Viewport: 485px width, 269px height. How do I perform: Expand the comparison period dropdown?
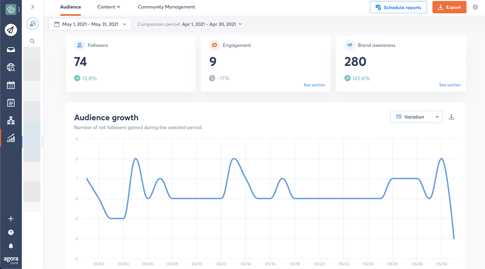click(x=190, y=24)
